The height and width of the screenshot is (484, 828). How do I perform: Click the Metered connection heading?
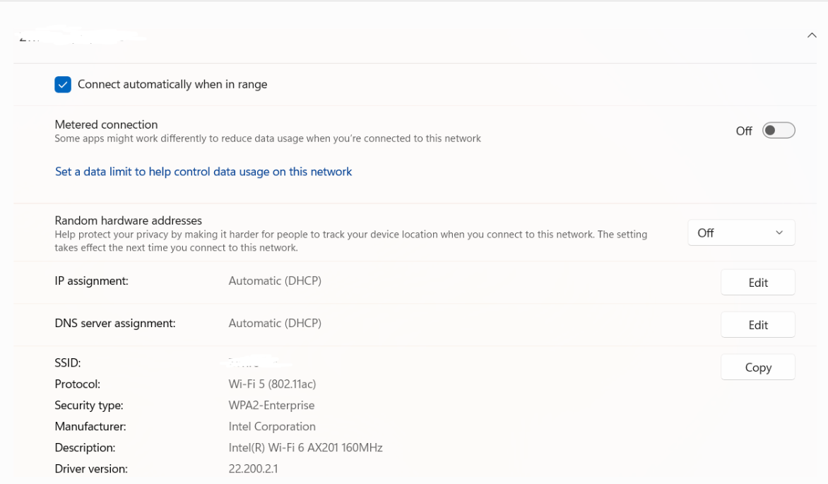(x=106, y=124)
